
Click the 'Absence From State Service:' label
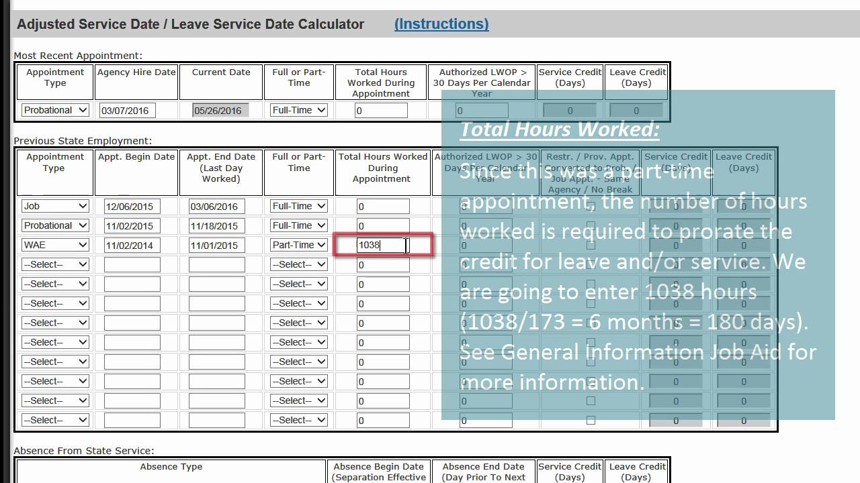tap(84, 451)
